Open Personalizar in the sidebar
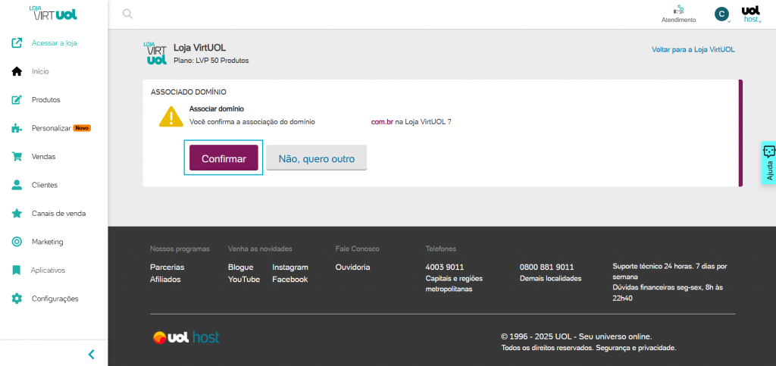Screen dimensions: 776x366 [52, 128]
